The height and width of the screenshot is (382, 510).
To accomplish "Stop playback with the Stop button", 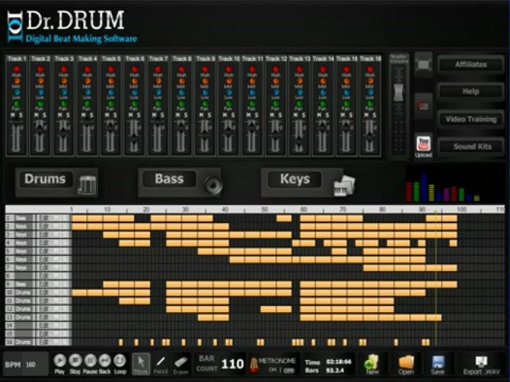I will pos(75,361).
